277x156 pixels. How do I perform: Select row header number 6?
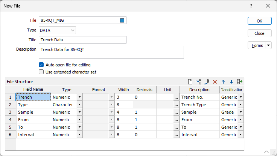[x=10, y=135]
